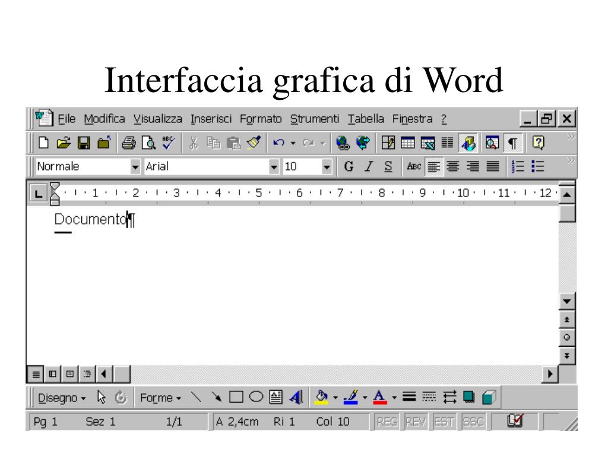Run the ABC spelling check
Screen dimensions: 608x456
[168, 142]
